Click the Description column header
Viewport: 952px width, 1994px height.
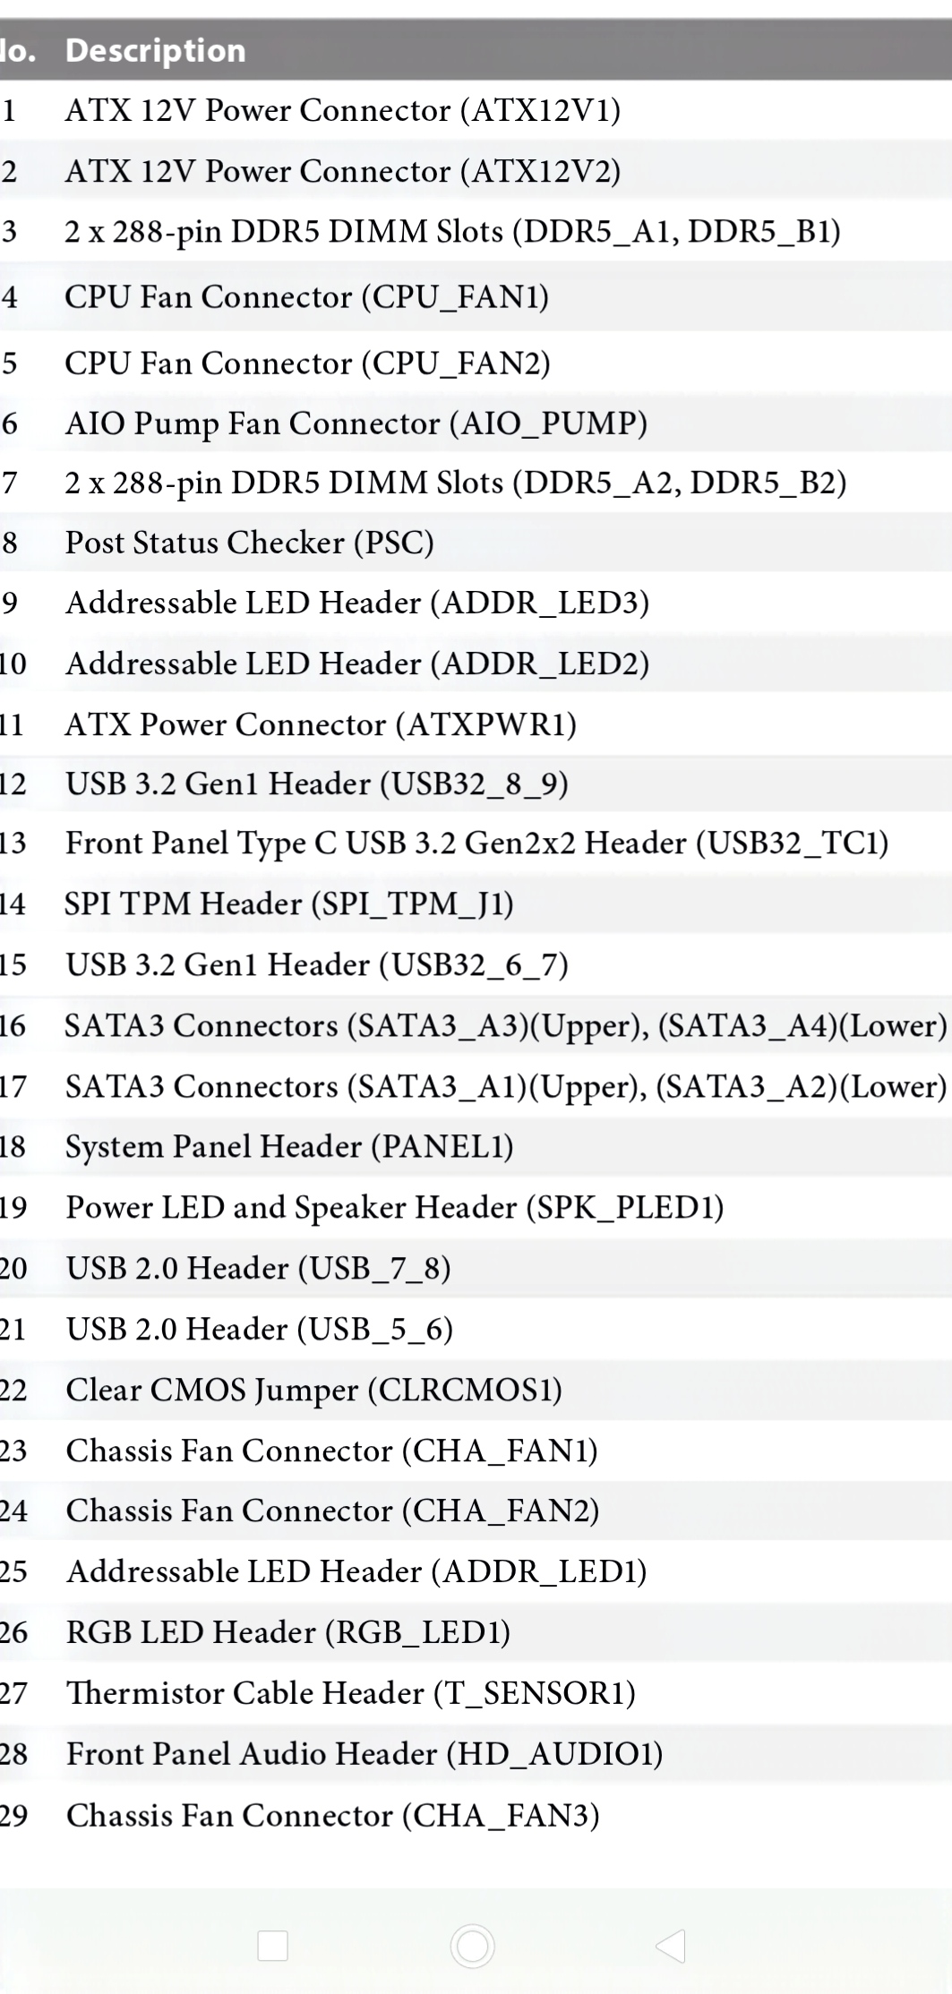click(156, 50)
